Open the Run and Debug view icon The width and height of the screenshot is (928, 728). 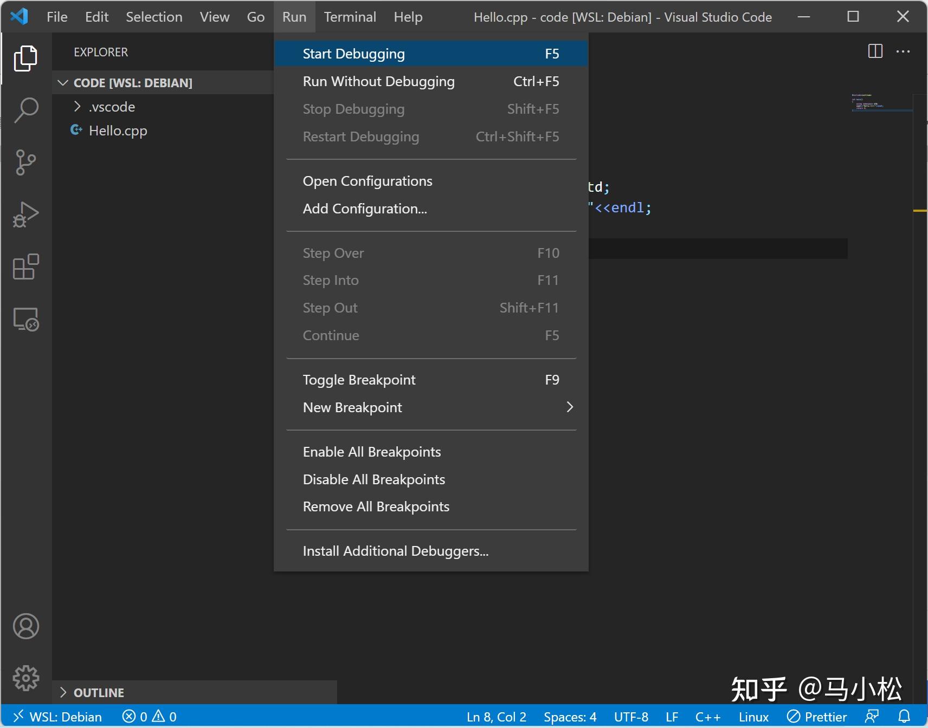pyautogui.click(x=25, y=214)
